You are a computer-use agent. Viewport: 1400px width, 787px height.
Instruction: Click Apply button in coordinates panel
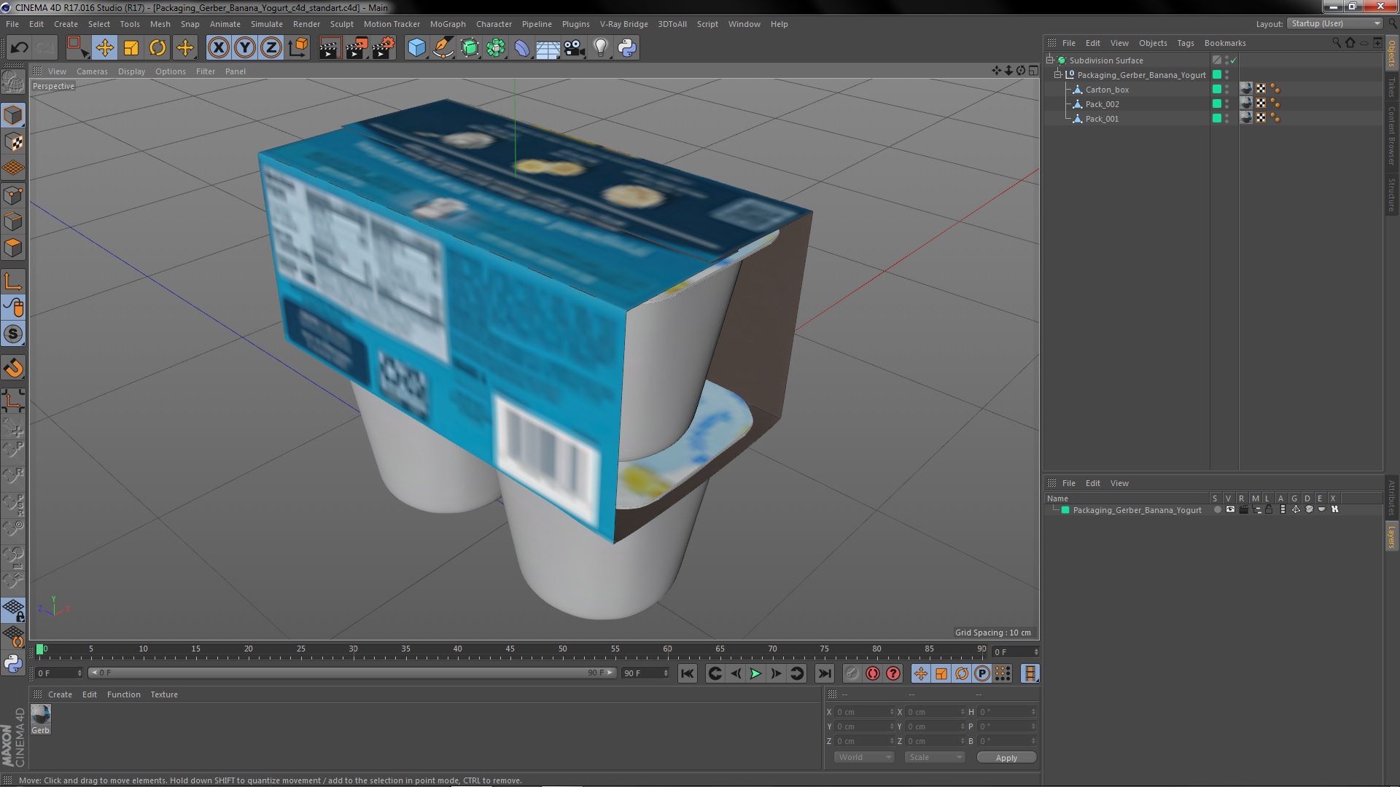(1006, 758)
